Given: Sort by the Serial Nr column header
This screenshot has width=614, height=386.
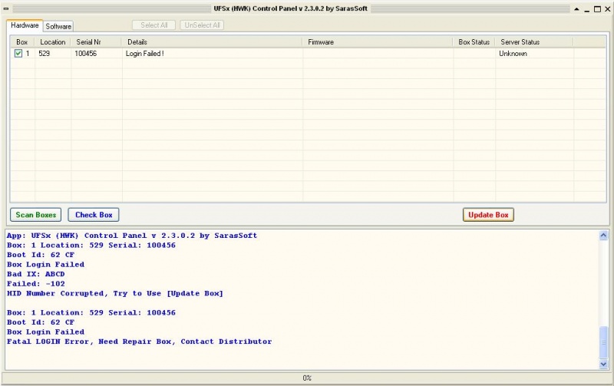Looking at the screenshot, I should click(97, 42).
